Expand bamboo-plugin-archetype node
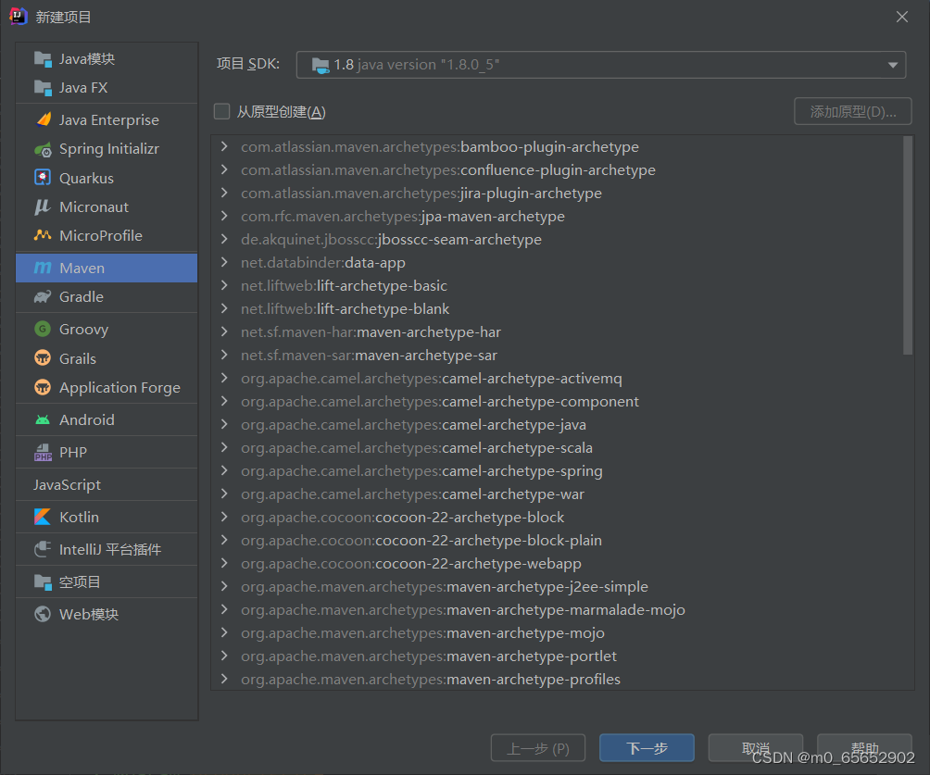Viewport: 930px width, 775px height. 225,146
